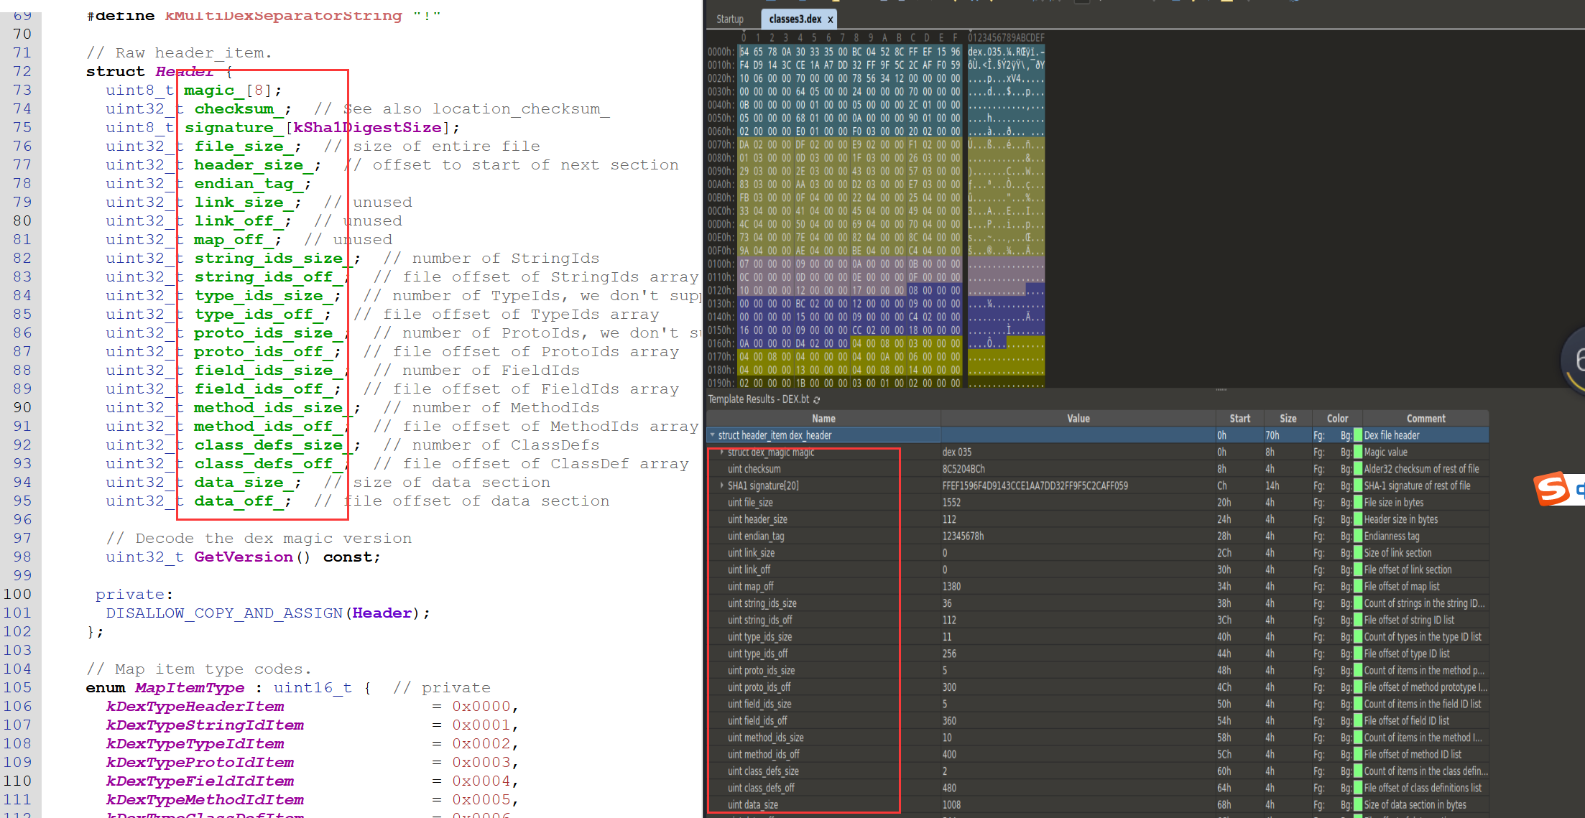This screenshot has width=1585, height=818.
Task: Click the Value column header
Action: point(1078,419)
